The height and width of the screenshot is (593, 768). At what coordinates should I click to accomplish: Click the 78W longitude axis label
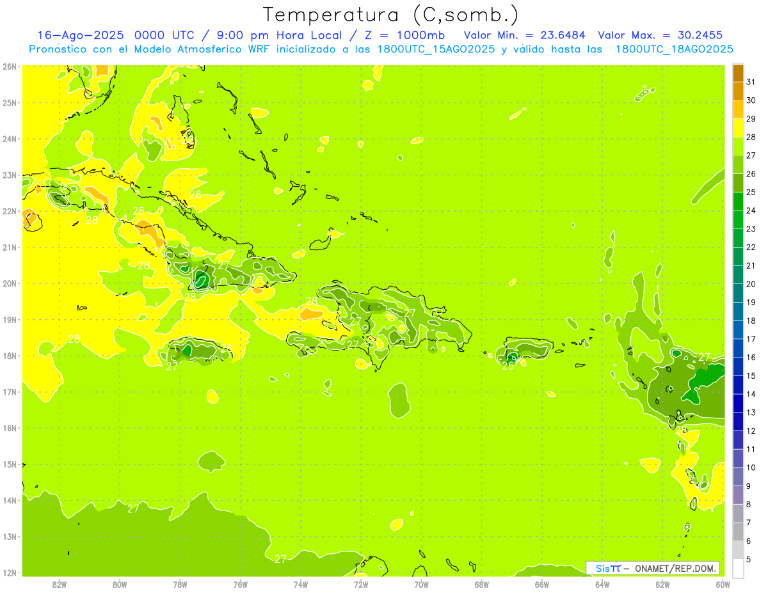[180, 584]
